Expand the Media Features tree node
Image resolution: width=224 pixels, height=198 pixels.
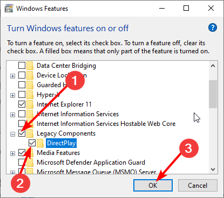click(x=12, y=153)
